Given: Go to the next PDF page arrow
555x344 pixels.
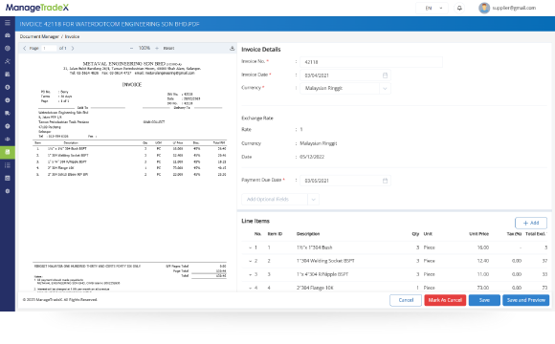Looking at the screenshot, I should (x=73, y=48).
